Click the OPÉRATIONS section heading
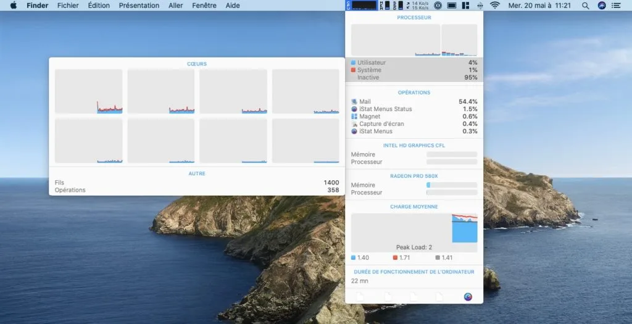 (x=414, y=93)
